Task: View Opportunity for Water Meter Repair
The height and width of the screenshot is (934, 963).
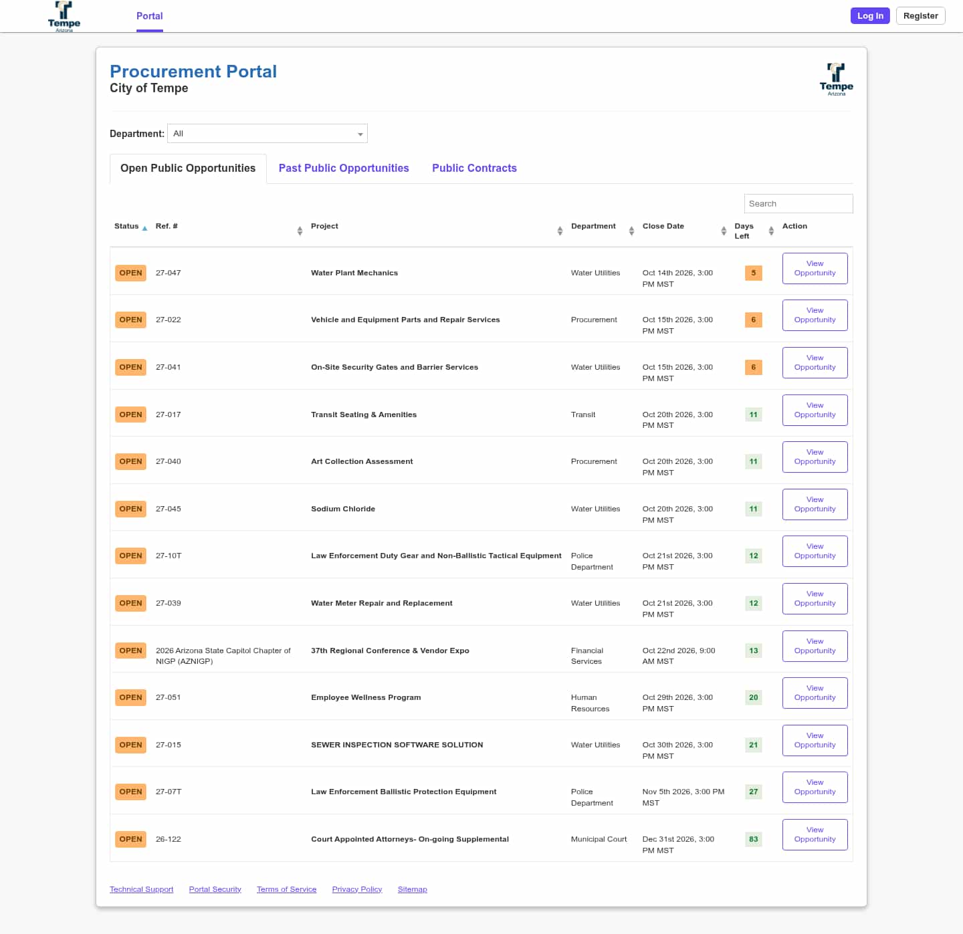Action: pos(815,598)
